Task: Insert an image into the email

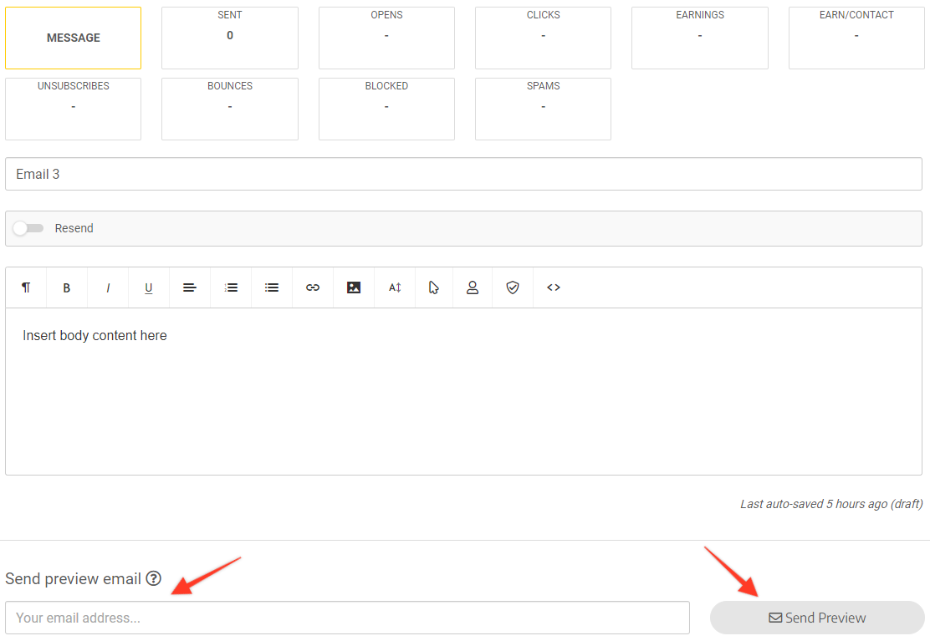Action: [353, 287]
